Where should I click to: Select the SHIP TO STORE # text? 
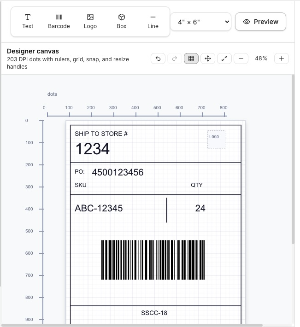(101, 134)
